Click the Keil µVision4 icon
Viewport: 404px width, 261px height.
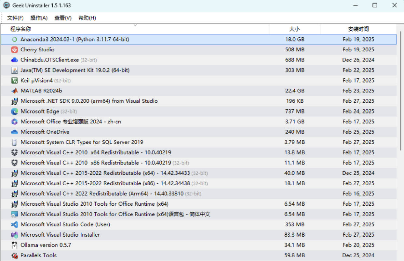[14, 81]
